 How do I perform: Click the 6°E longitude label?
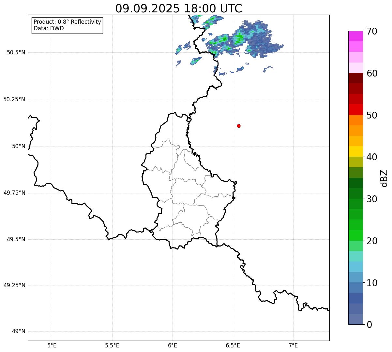[173, 345]
